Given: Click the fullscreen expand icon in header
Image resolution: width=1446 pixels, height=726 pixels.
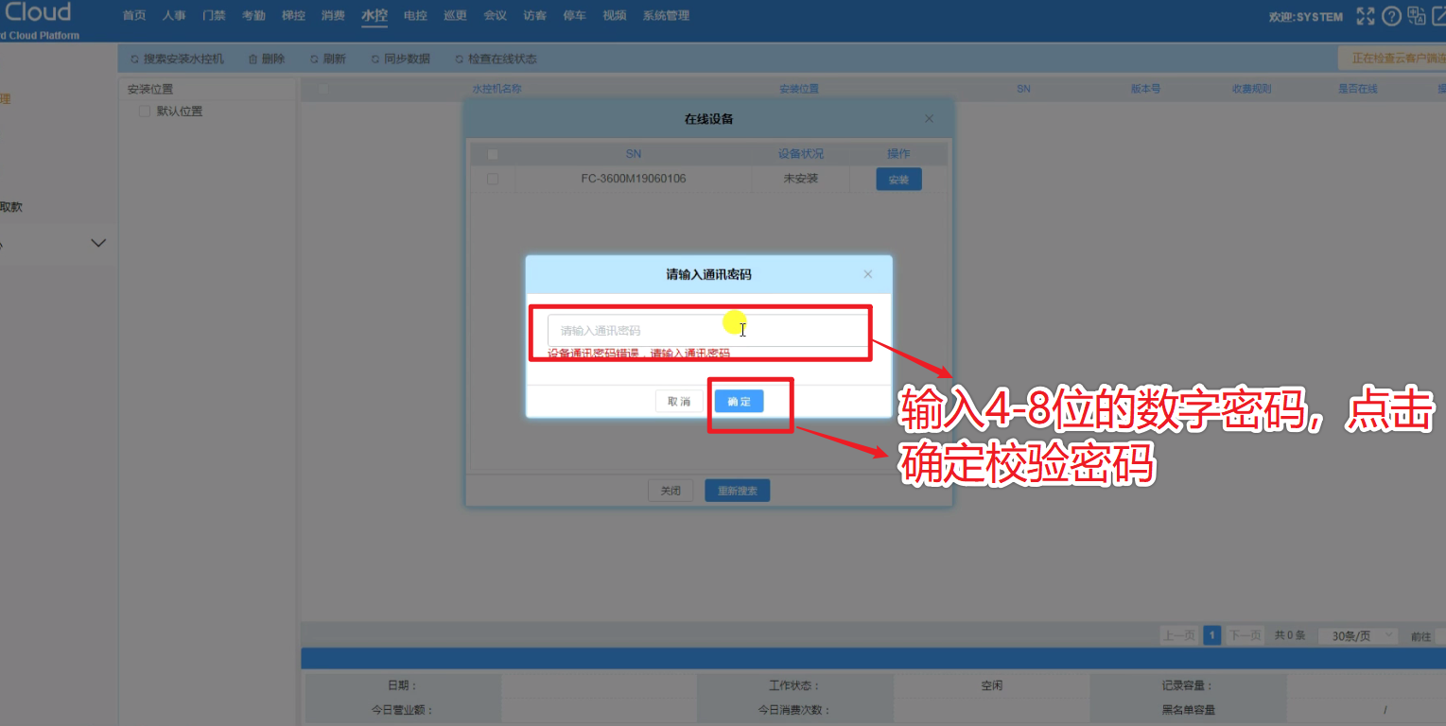Looking at the screenshot, I should tap(1365, 16).
